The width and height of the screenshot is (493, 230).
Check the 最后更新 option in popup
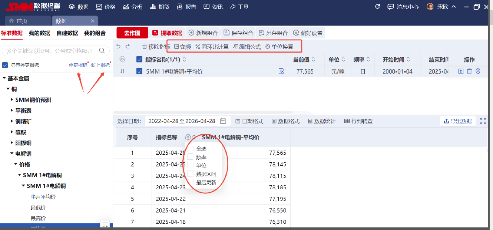point(191,182)
